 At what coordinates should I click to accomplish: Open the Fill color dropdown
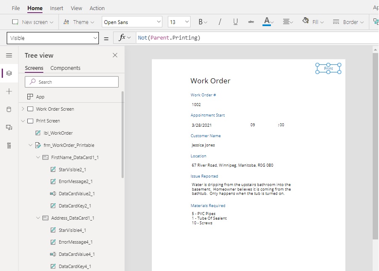pyautogui.click(x=313, y=22)
